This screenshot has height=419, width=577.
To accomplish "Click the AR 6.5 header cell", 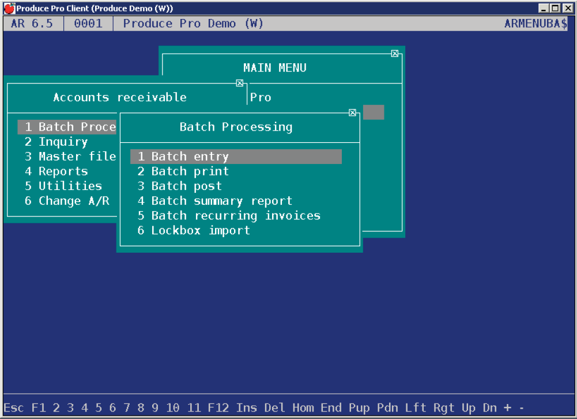I will click(32, 24).
